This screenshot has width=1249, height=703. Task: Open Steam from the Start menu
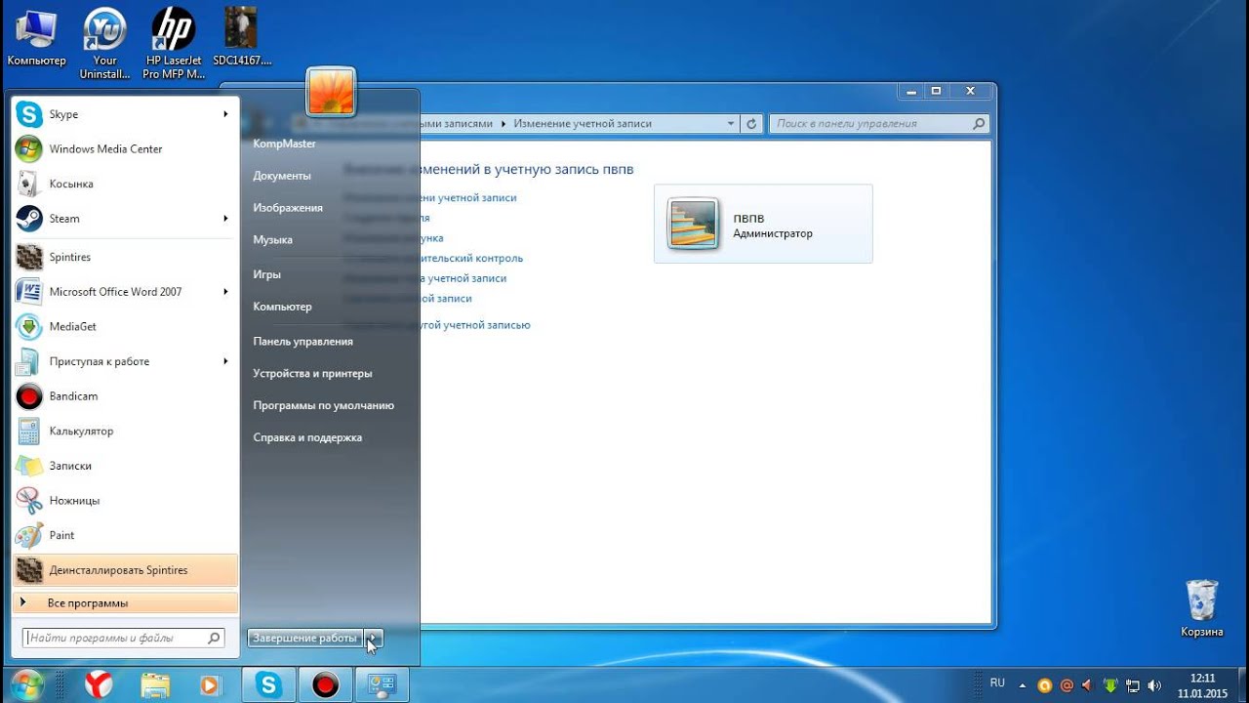coord(125,219)
